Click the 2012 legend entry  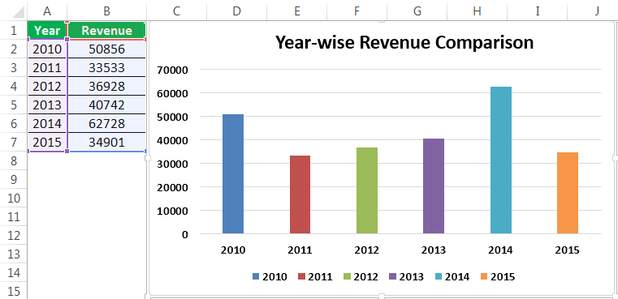361,276
